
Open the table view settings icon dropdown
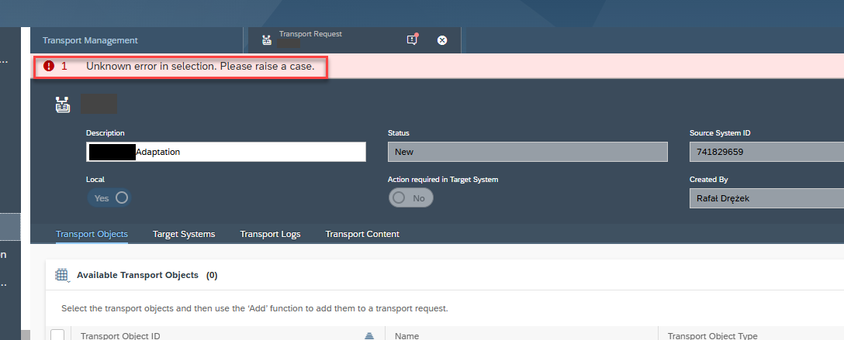point(62,276)
